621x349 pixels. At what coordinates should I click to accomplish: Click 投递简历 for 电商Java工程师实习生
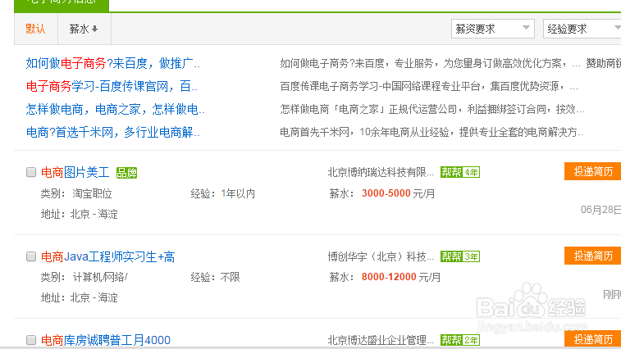593,256
